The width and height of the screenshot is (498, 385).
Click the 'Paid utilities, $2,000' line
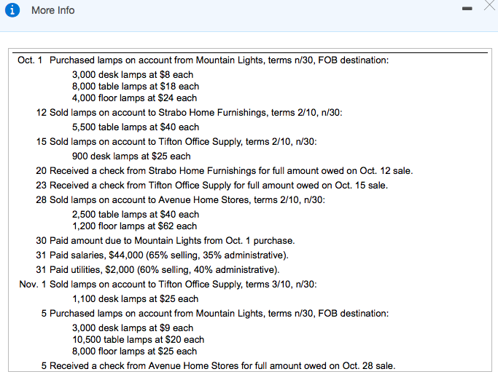157,270
